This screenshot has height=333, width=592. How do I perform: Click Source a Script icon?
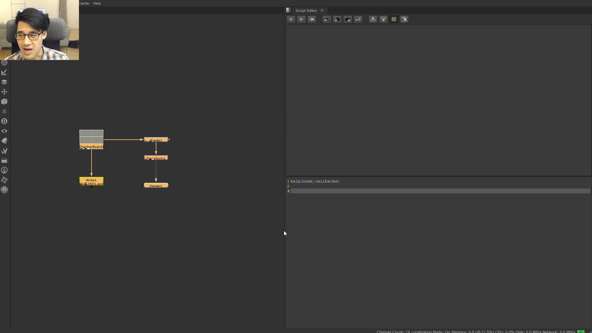tap(327, 19)
